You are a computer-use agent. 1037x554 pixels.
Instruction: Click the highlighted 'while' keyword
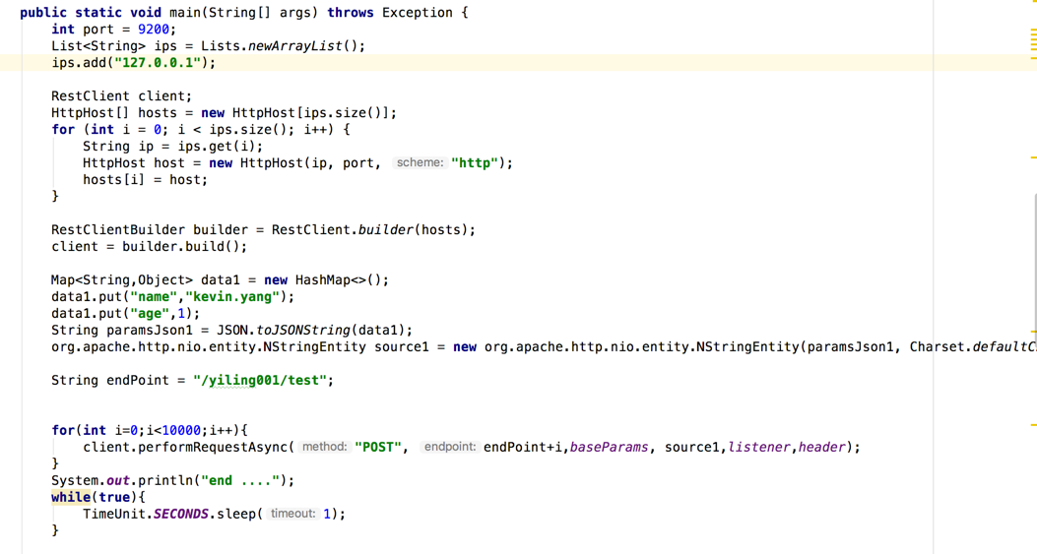(x=71, y=497)
